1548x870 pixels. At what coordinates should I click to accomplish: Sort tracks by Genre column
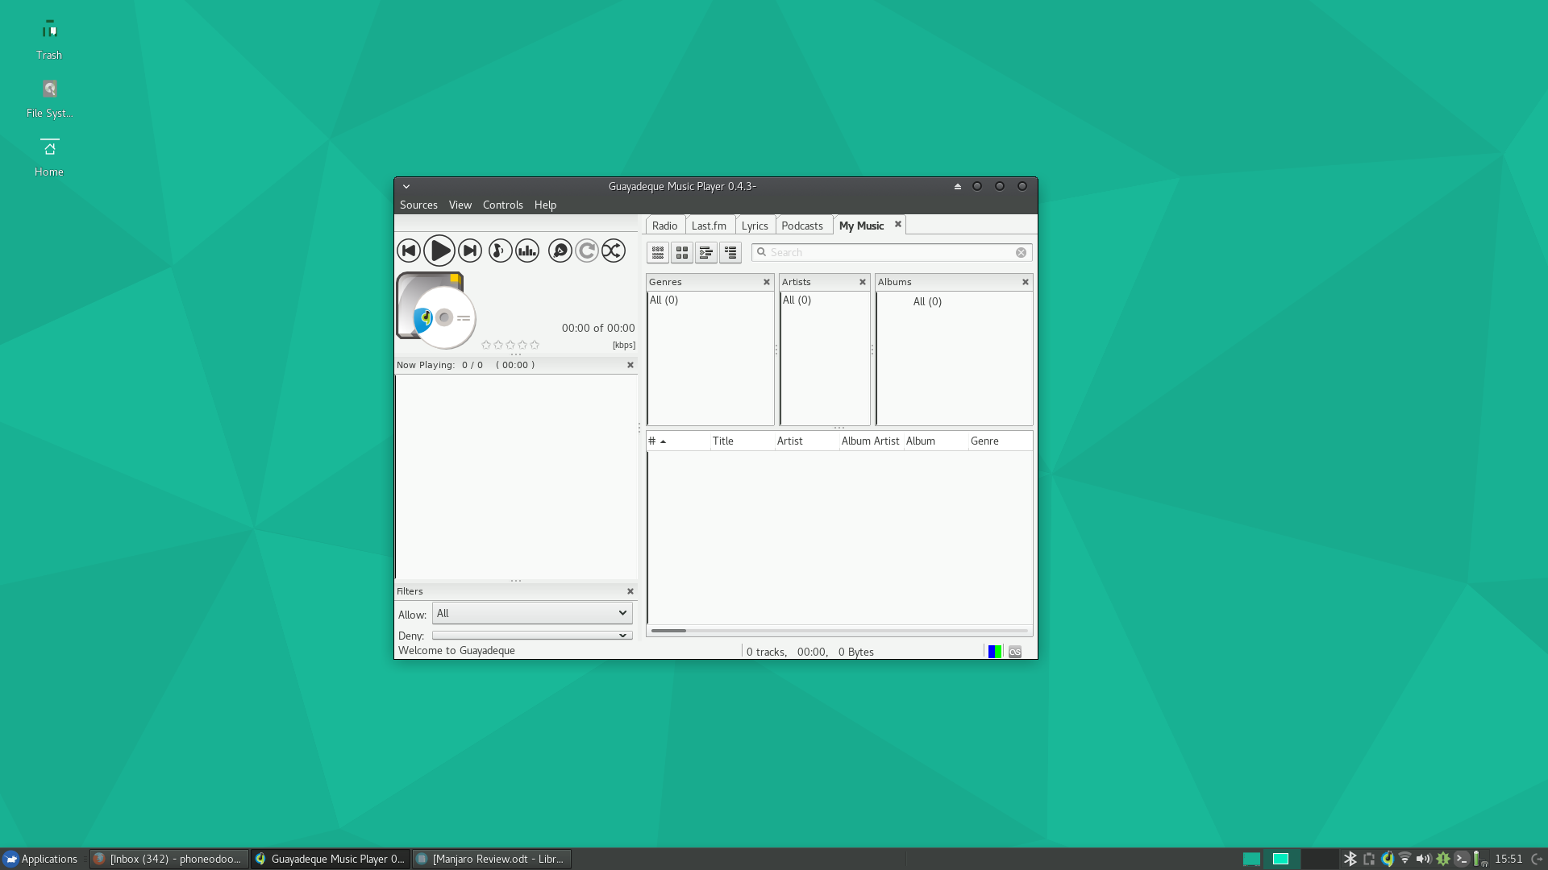[1000, 441]
